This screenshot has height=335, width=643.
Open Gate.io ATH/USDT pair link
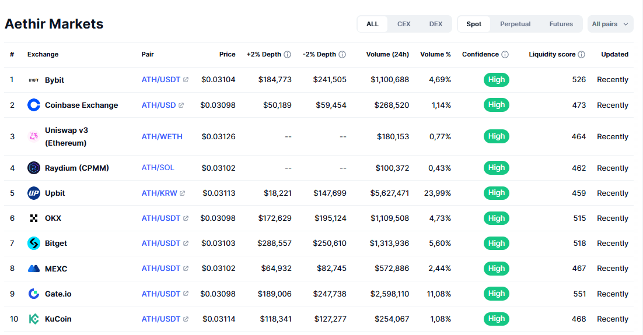(161, 294)
